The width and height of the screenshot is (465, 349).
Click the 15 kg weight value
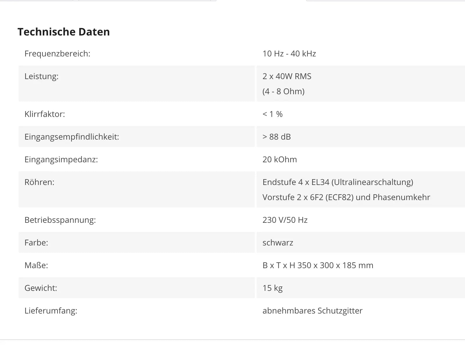coord(273,288)
